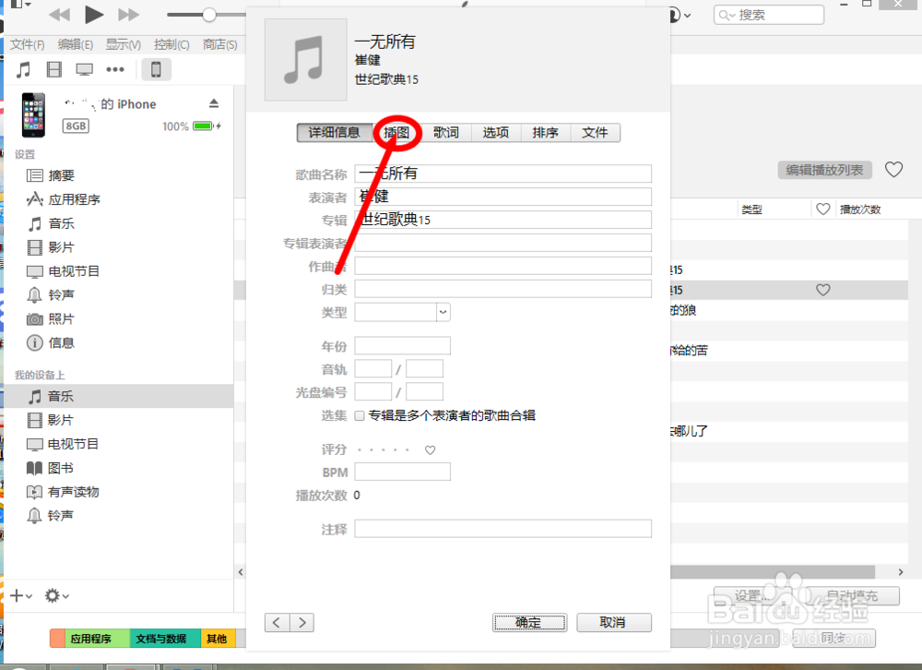Switch to the 歌词 tab
This screenshot has width=922, height=670.
pyautogui.click(x=446, y=132)
